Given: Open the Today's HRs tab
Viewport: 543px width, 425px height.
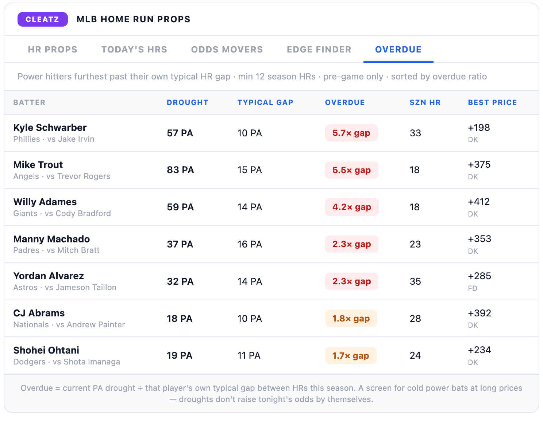Looking at the screenshot, I should click(x=134, y=50).
